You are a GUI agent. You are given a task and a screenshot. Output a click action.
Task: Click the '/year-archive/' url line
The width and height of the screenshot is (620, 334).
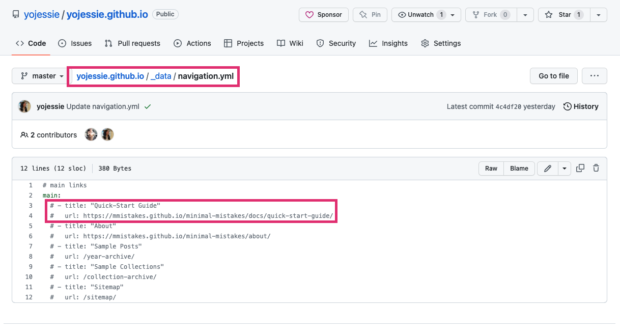[x=92, y=257]
